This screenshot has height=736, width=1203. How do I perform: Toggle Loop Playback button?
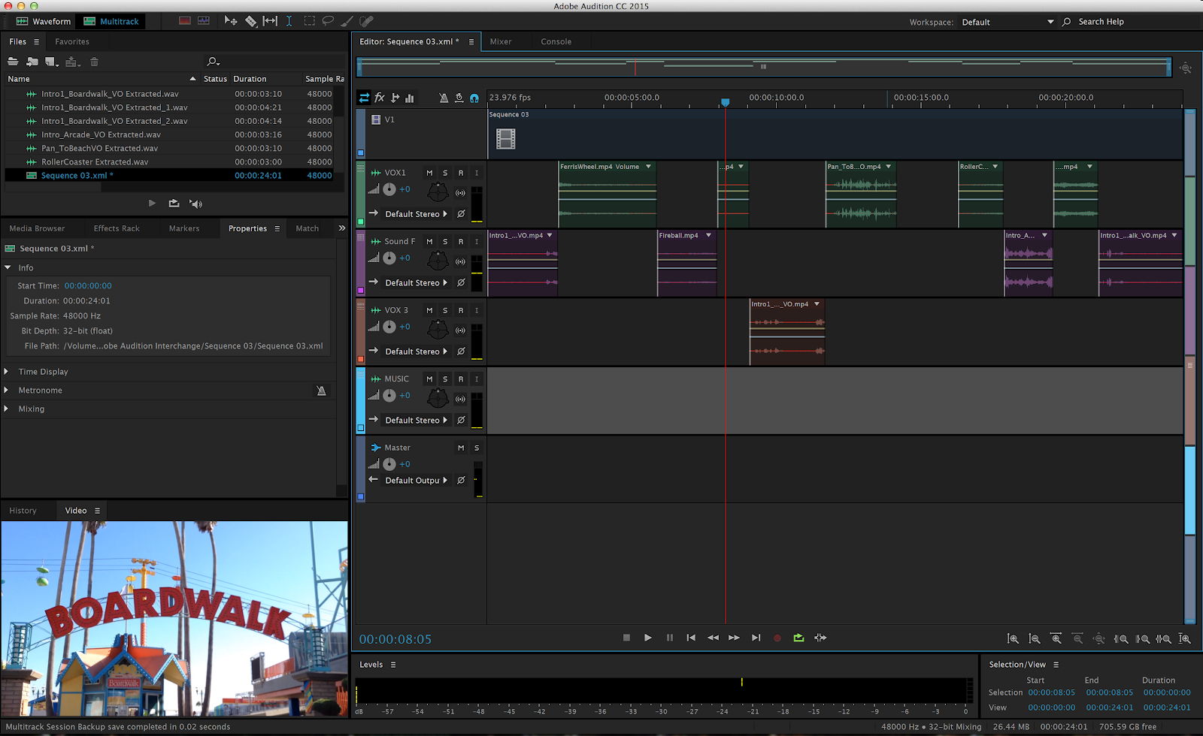(798, 638)
